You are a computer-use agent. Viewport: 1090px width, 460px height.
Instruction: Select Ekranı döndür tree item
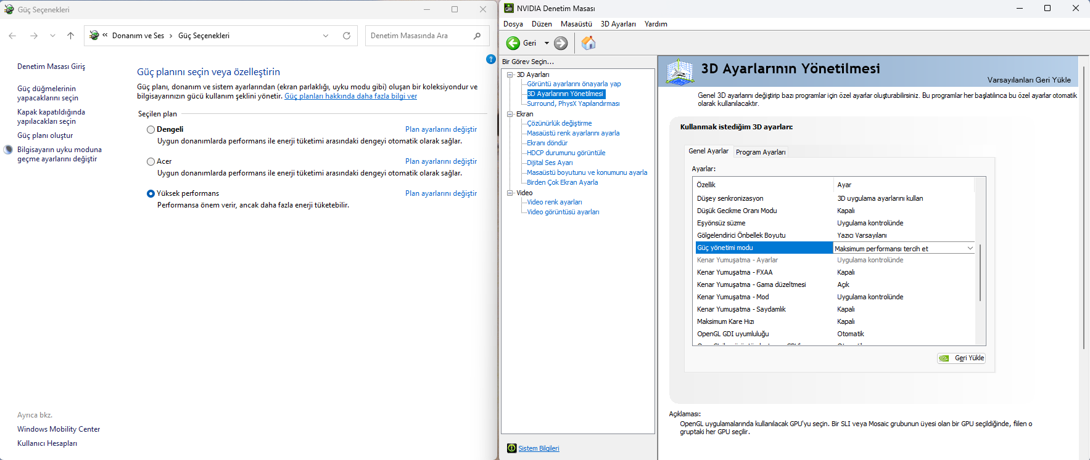pyautogui.click(x=547, y=143)
